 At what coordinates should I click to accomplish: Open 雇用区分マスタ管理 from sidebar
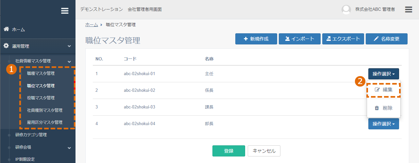click(45, 122)
